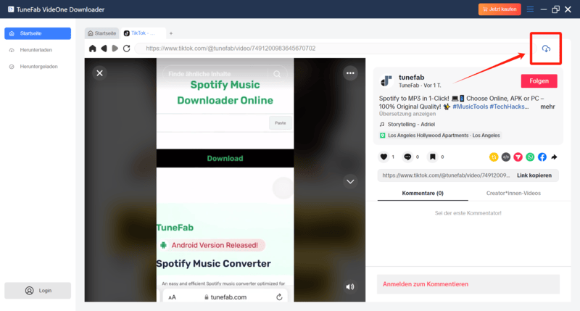
Task: Select the TikTok browser tab
Action: tap(142, 33)
